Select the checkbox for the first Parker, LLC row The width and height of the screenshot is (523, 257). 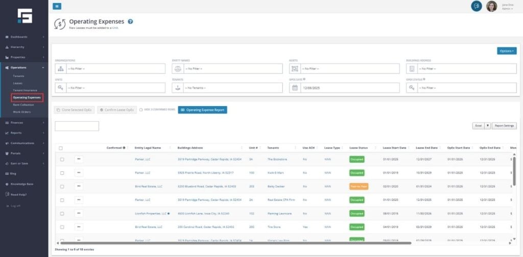(62, 159)
